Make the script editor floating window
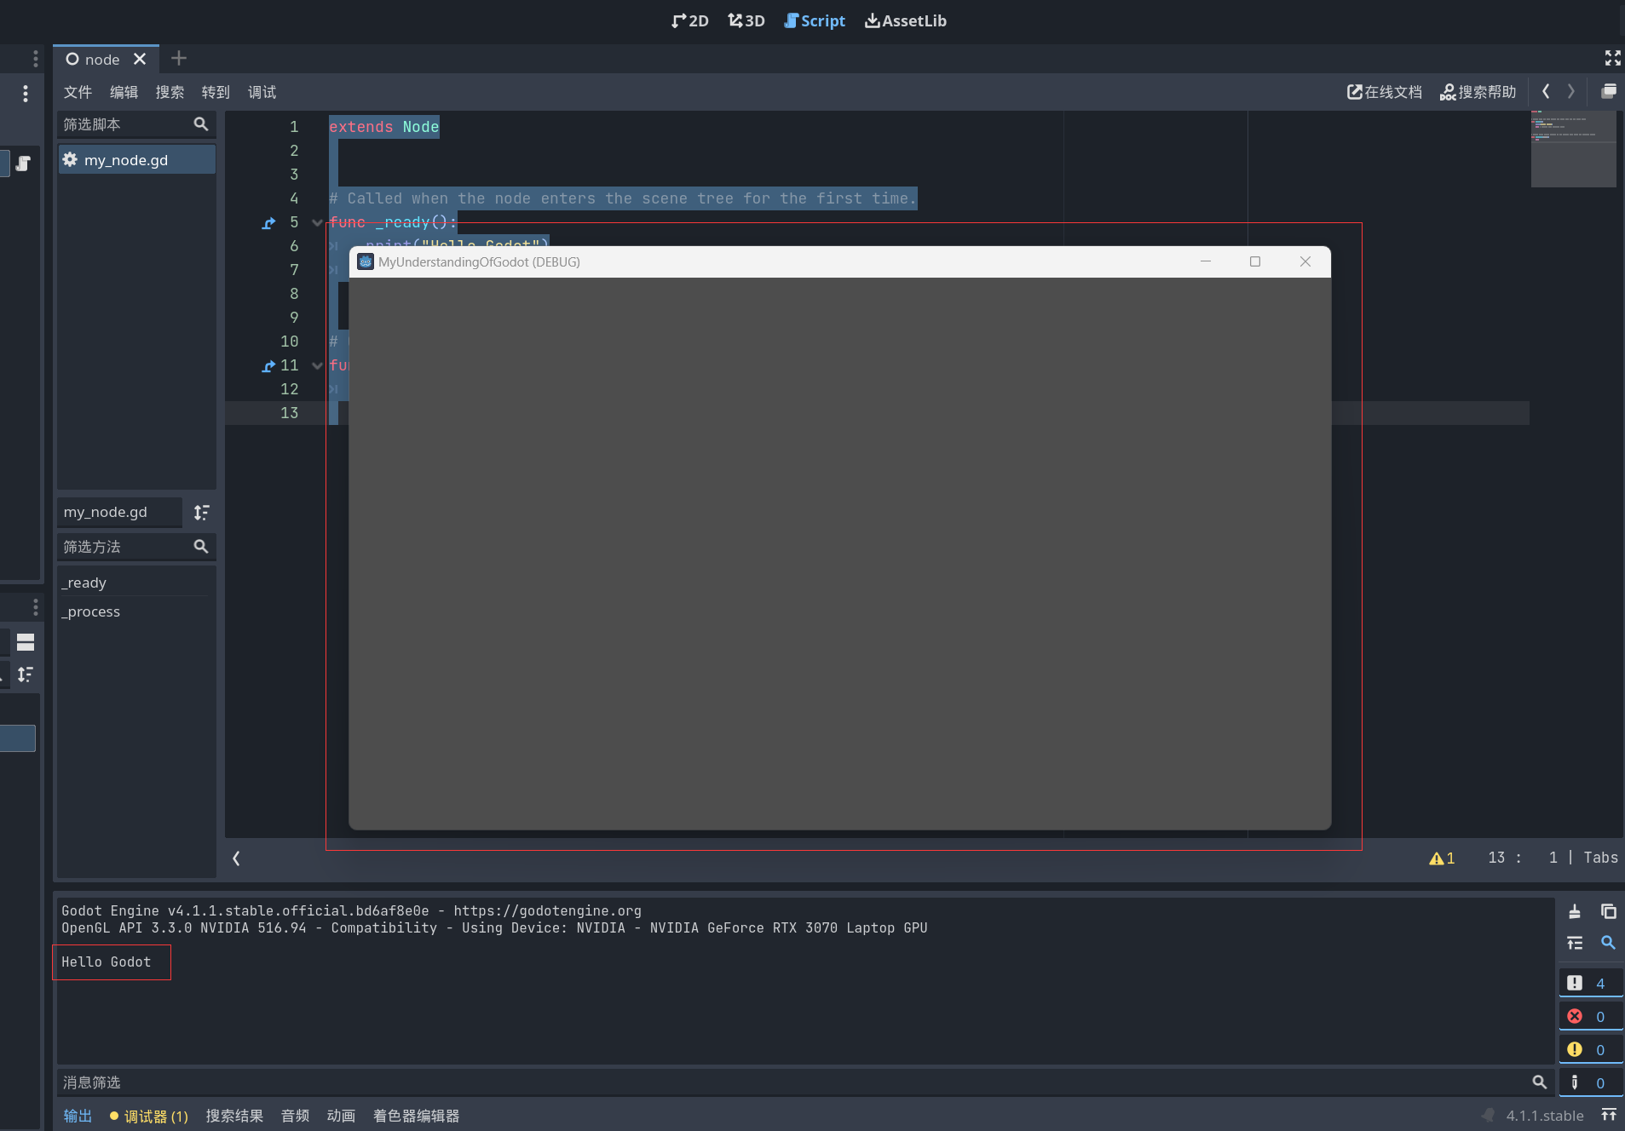The image size is (1625, 1131). click(1609, 91)
